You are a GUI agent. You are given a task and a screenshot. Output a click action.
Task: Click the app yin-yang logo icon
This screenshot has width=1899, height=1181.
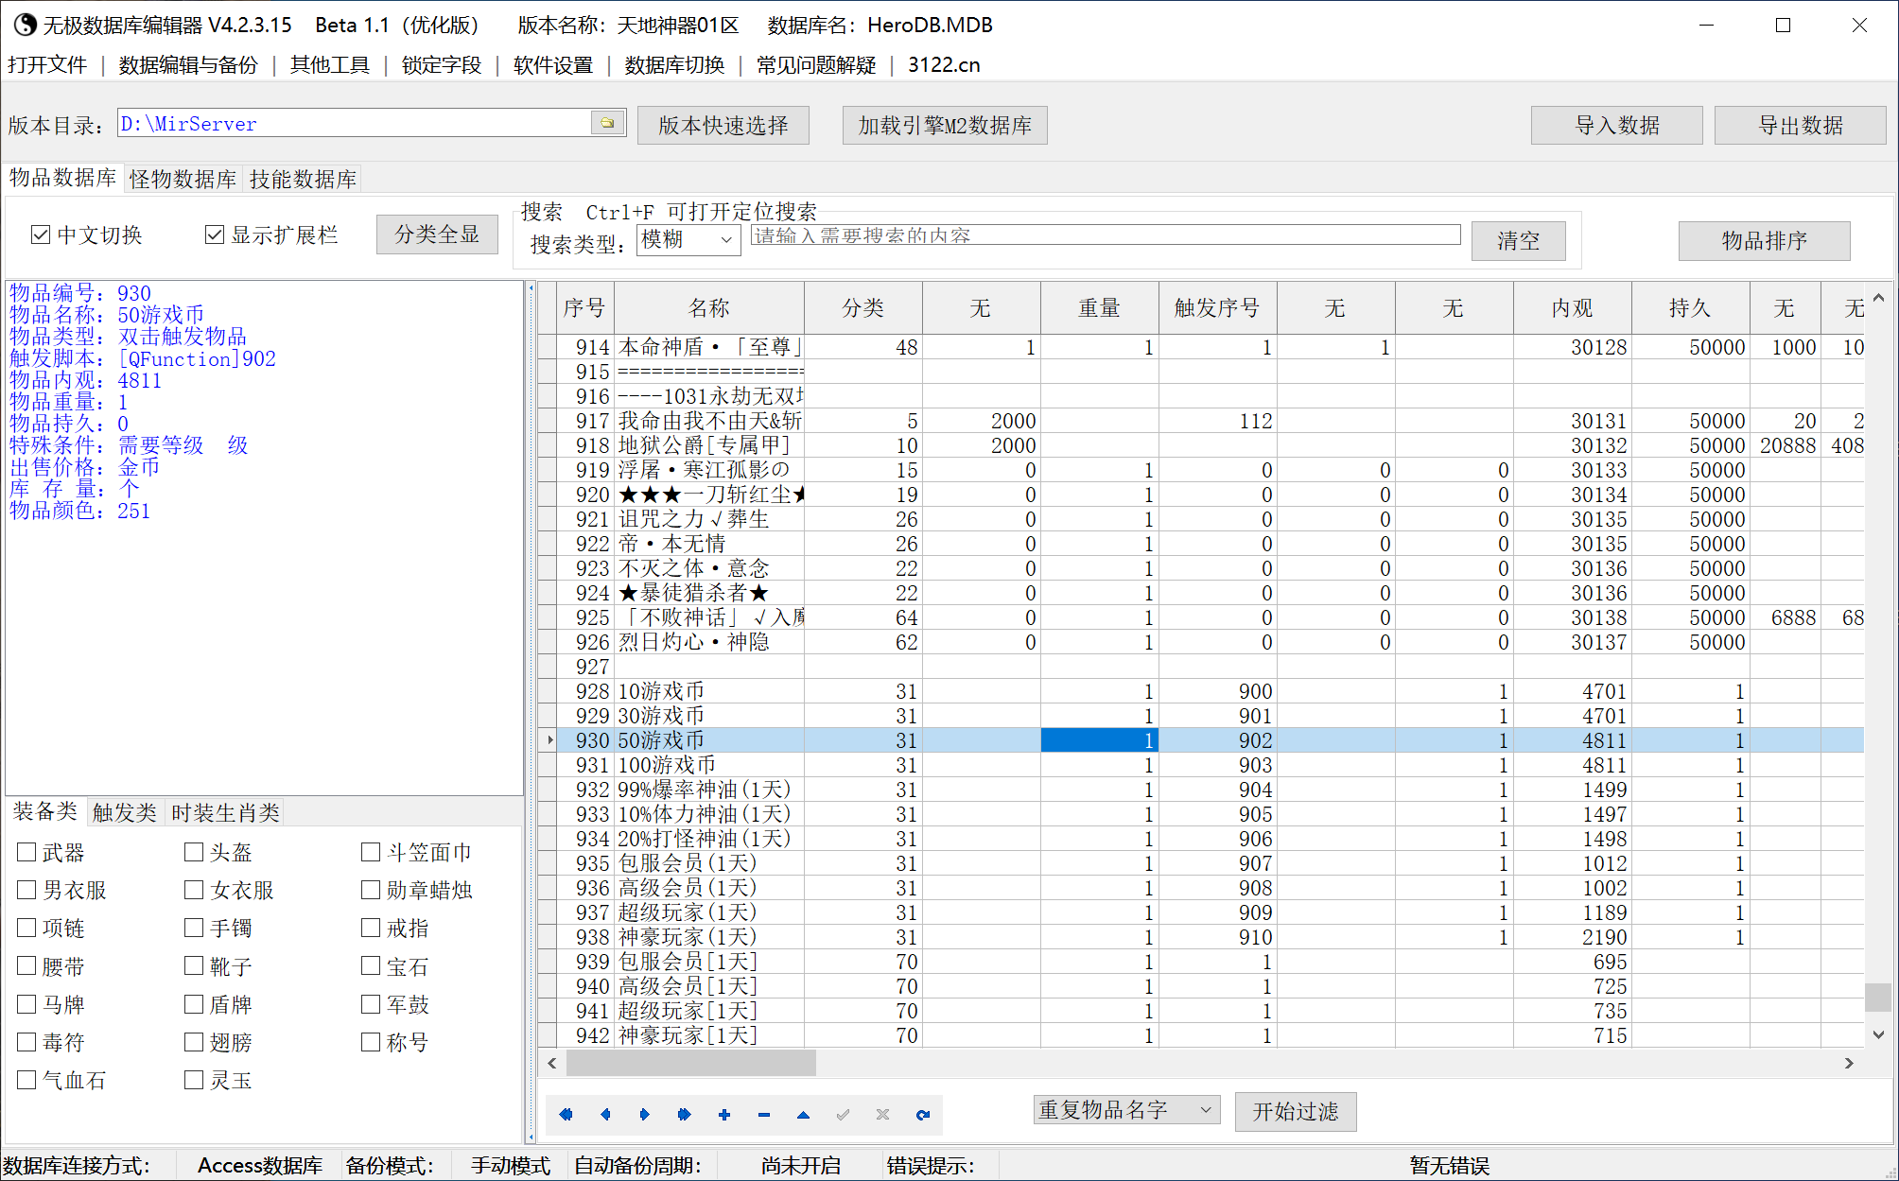[x=25, y=25]
